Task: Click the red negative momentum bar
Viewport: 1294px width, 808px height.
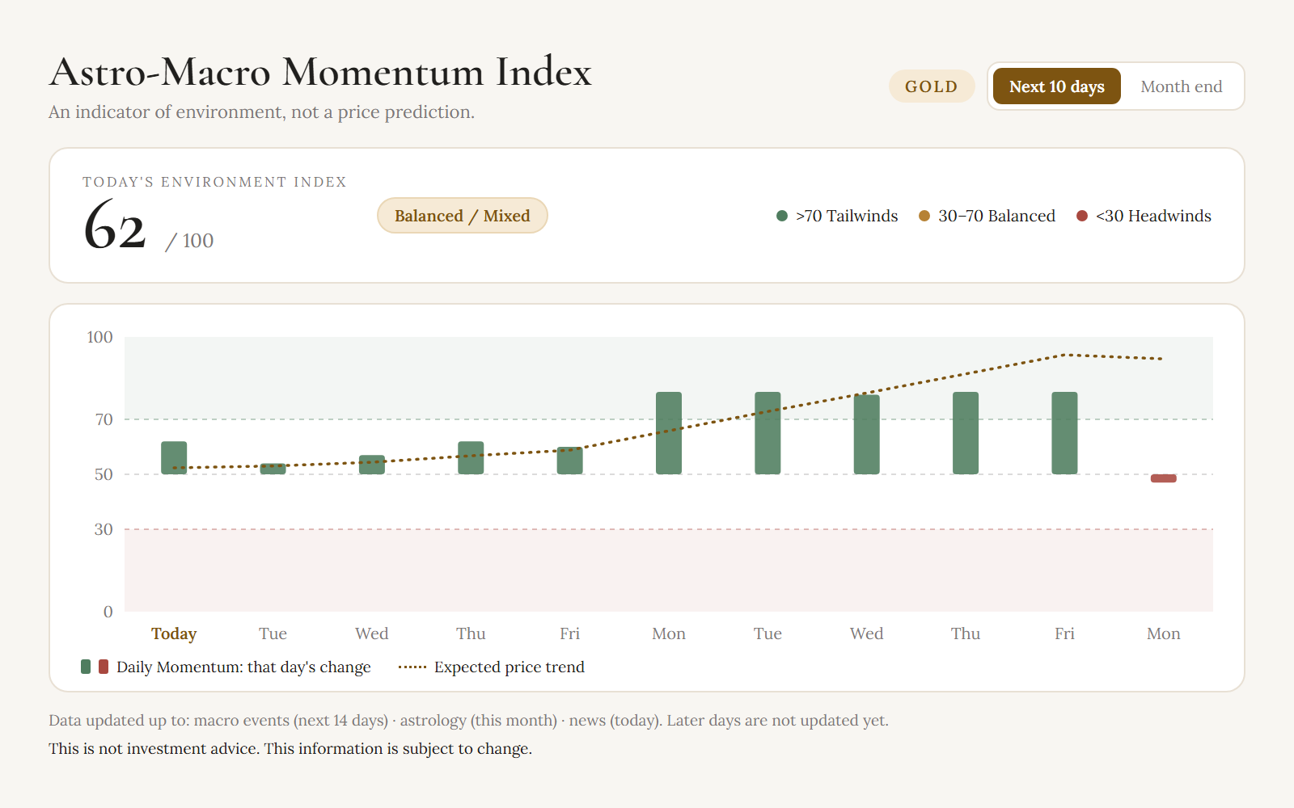Action: pyautogui.click(x=1164, y=478)
